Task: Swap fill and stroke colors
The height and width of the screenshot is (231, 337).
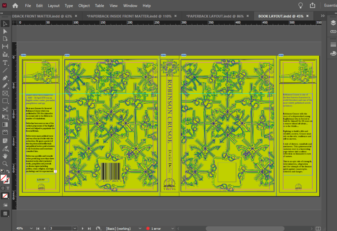Action: [x=8, y=171]
